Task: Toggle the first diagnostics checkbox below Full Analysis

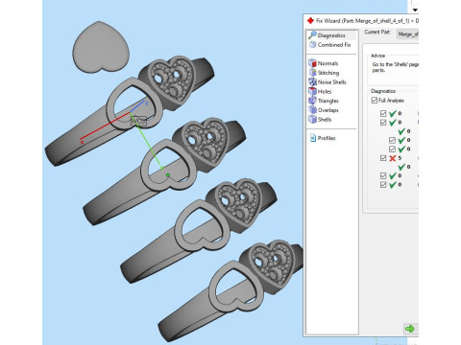Action: click(383, 113)
